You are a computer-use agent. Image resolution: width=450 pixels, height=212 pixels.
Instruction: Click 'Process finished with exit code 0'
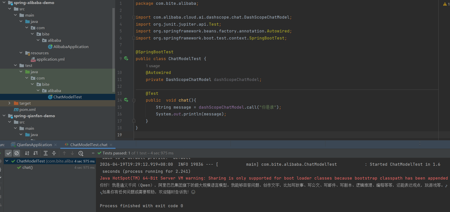(x=142, y=206)
